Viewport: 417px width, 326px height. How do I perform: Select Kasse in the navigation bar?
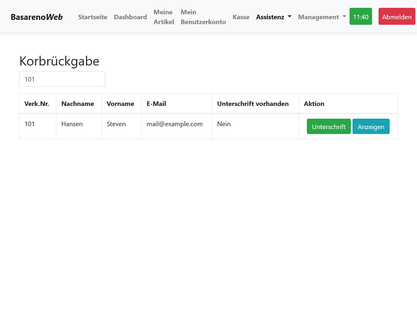[241, 17]
